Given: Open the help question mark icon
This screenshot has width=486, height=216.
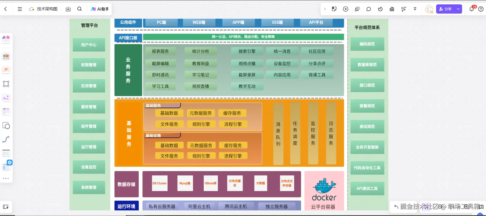Looking at the screenshot, I should pos(481,9).
